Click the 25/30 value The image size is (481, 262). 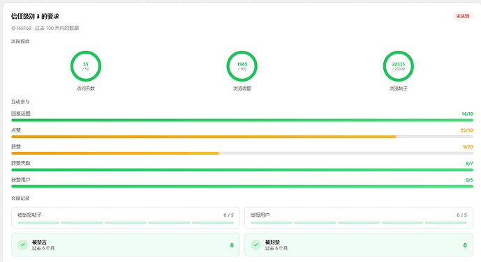click(466, 130)
